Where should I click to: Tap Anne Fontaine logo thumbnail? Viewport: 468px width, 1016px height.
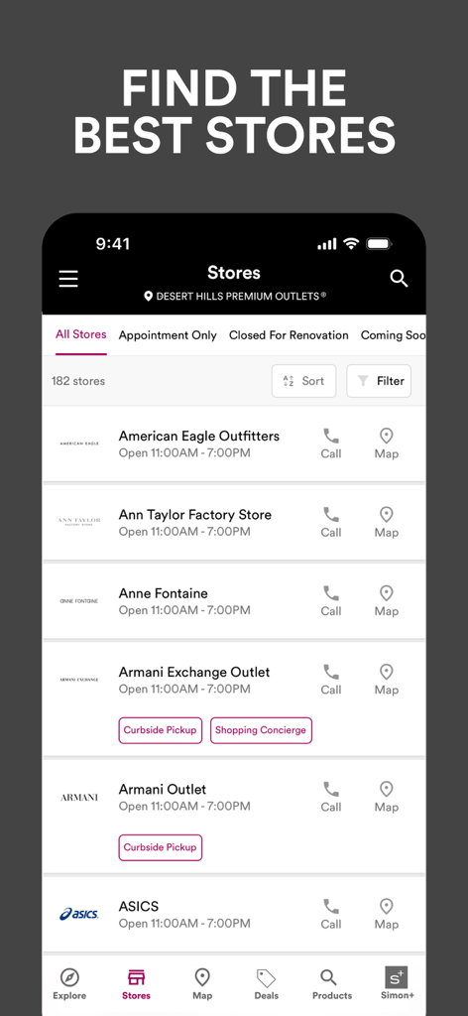coord(79,601)
